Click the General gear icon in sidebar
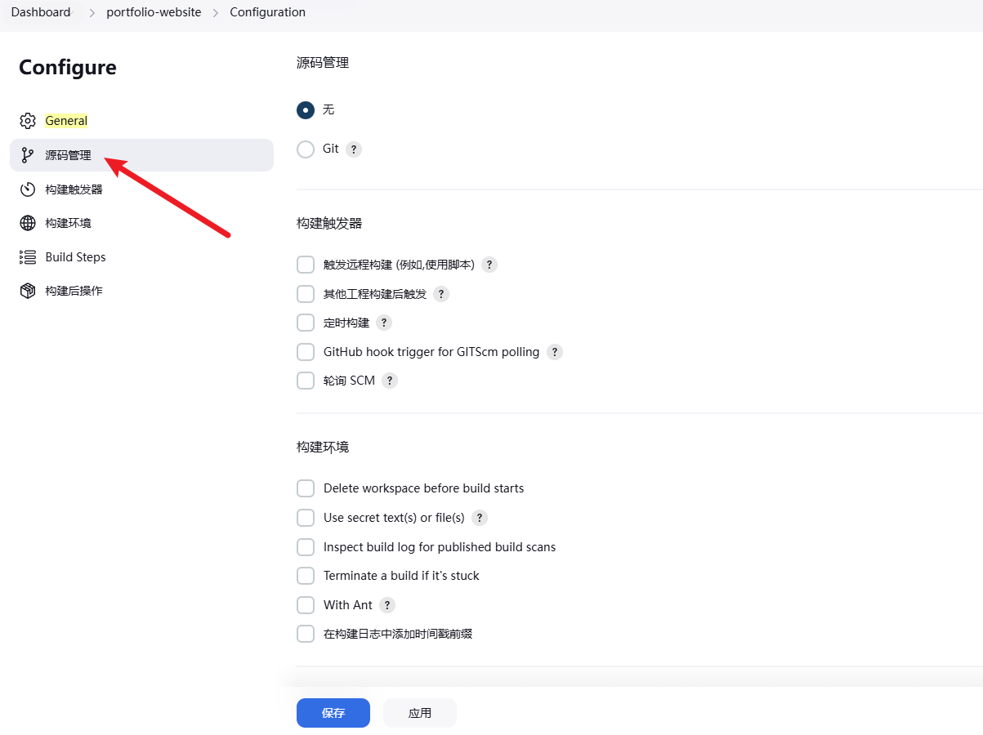Image resolution: width=983 pixels, height=735 pixels. pyautogui.click(x=28, y=121)
